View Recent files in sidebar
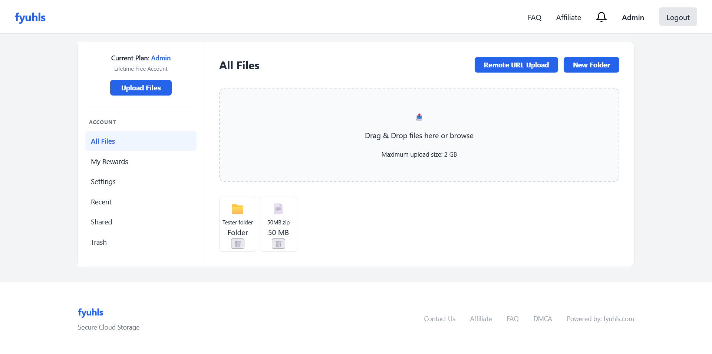 coord(101,202)
